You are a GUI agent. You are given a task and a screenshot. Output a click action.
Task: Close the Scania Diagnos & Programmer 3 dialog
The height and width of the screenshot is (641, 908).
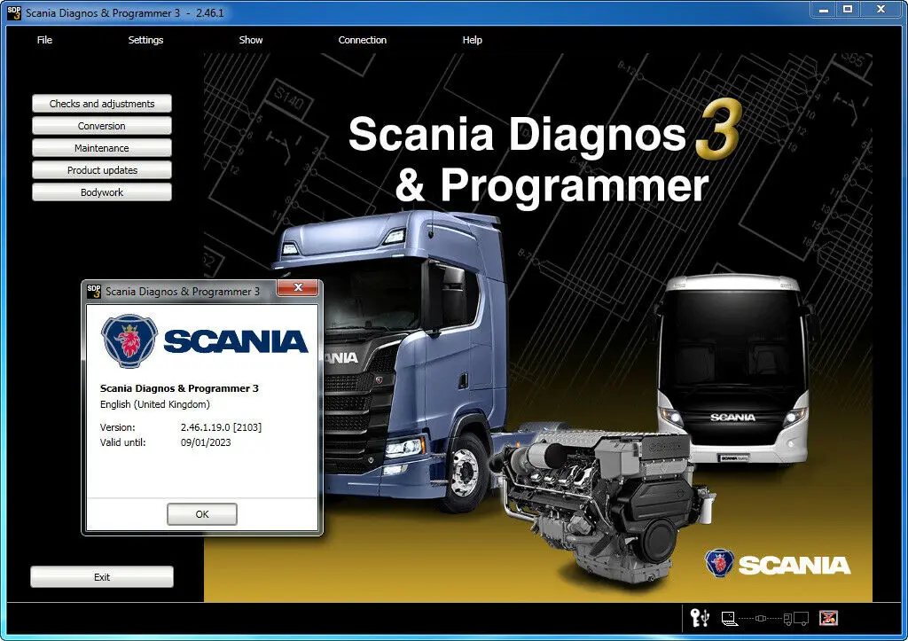coord(298,287)
